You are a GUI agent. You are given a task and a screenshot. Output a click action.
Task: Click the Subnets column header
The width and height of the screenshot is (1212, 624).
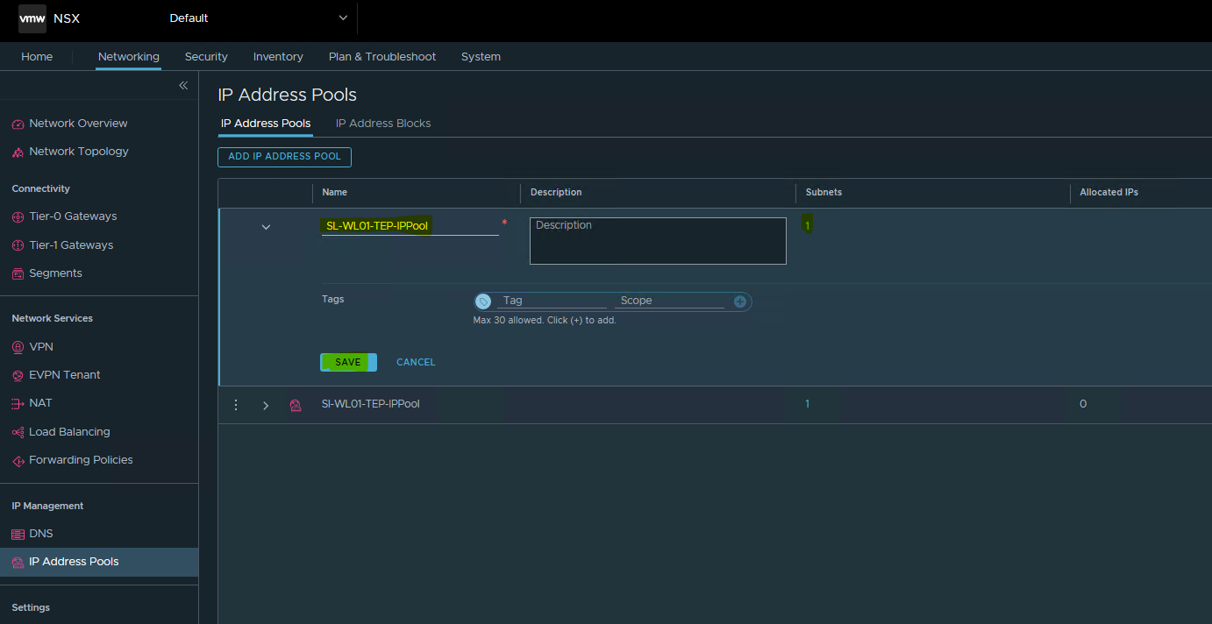823,192
